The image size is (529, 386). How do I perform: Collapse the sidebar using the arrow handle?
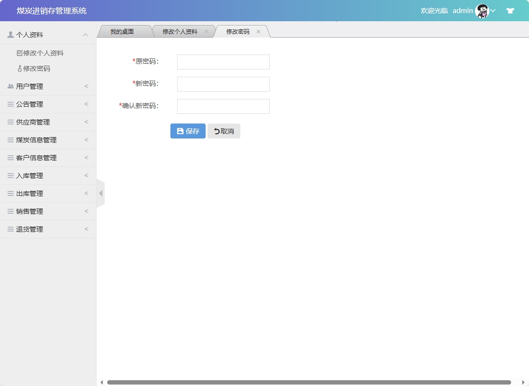tap(100, 193)
